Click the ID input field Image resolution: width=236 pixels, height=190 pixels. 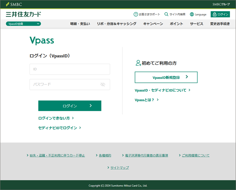[70, 69]
